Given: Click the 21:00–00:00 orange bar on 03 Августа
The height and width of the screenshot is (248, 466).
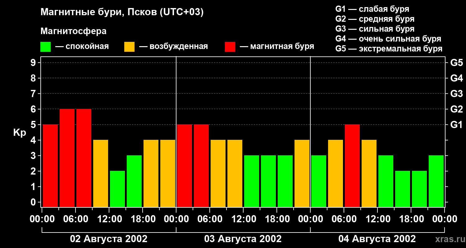Looking at the screenshot, I should (x=302, y=173).
